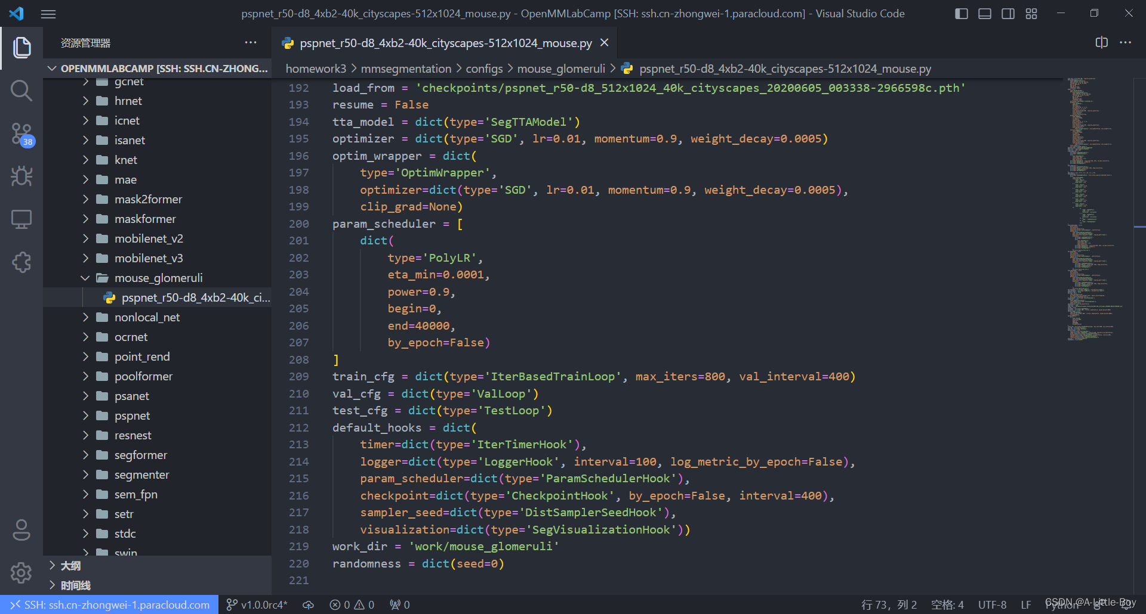The image size is (1146, 614).
Task: Toggle the secondary side bar
Action: point(1008,14)
